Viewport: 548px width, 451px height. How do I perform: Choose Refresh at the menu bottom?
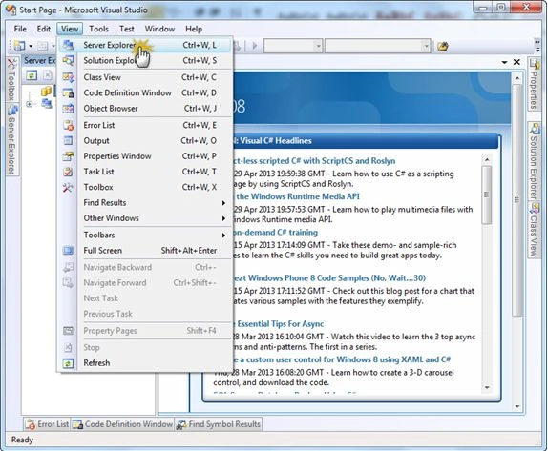145,363
